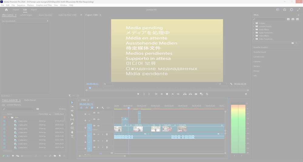The width and height of the screenshot is (303, 162).
Task: Select the Track Select Forward tool
Action: pos(72,106)
